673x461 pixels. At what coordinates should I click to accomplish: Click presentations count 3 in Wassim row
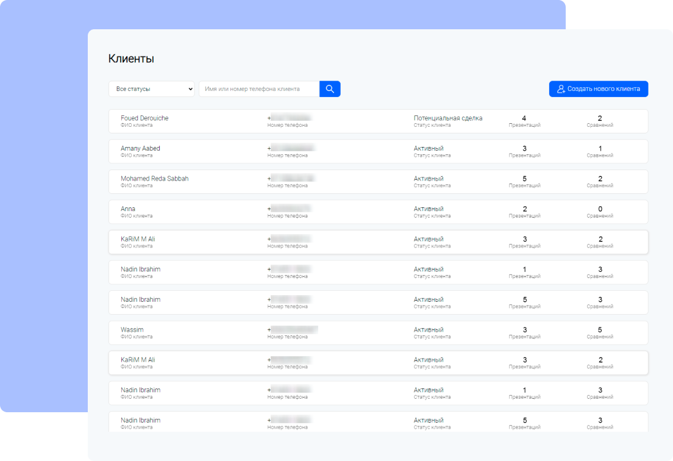(524, 330)
